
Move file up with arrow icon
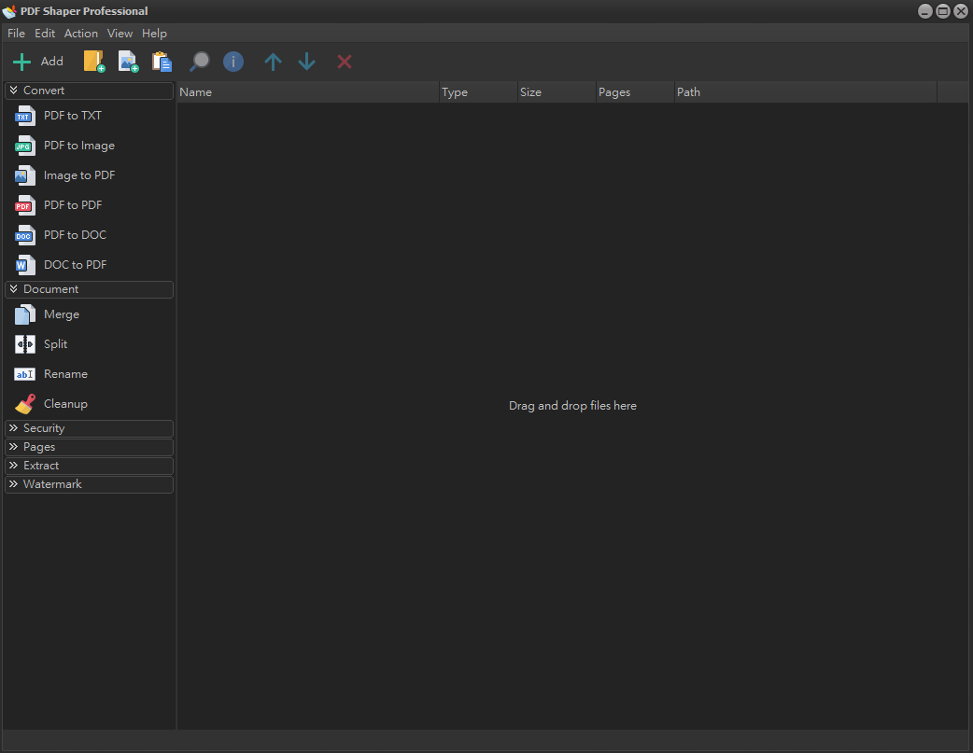(x=273, y=62)
